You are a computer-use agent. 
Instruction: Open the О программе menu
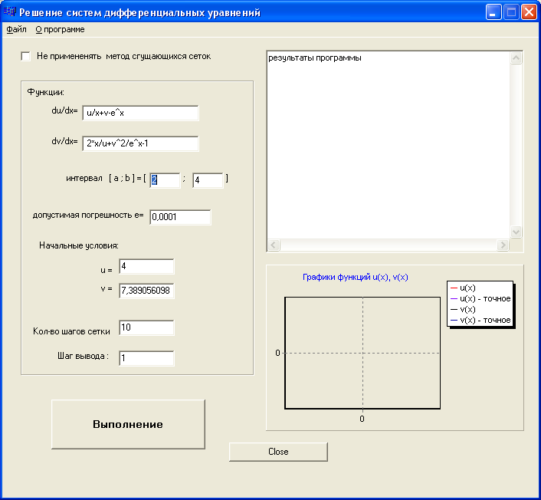[60, 29]
